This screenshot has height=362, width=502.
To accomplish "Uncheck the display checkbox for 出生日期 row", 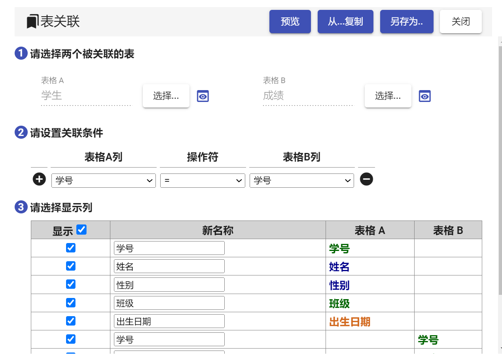I will click(x=71, y=321).
